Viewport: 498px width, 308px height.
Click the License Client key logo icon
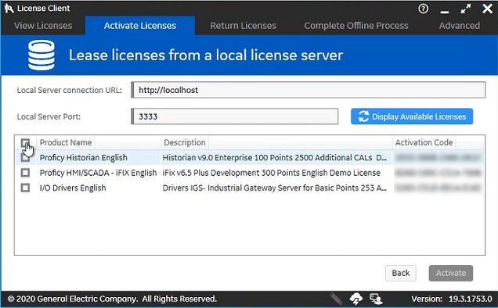pos(9,9)
